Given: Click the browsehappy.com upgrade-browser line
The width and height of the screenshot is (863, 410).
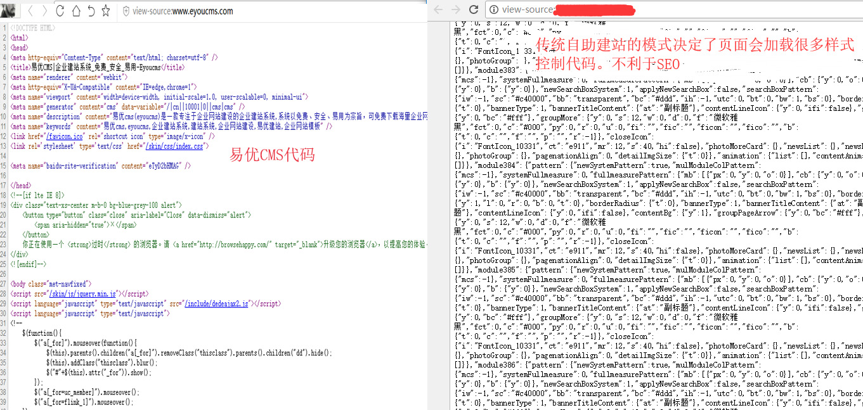Looking at the screenshot, I should click(x=225, y=245).
